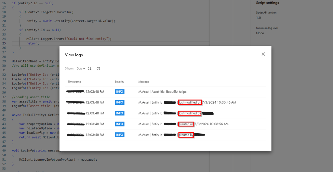
Task: Close the View logs dialog
Action: tap(263, 54)
